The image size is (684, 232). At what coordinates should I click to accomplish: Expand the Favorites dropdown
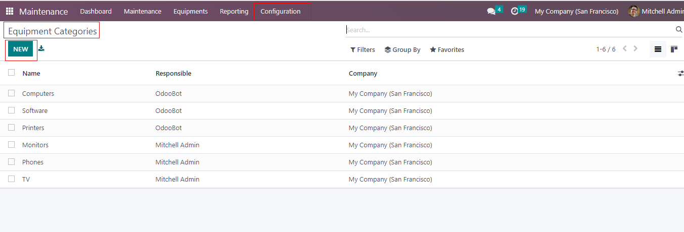[447, 50]
